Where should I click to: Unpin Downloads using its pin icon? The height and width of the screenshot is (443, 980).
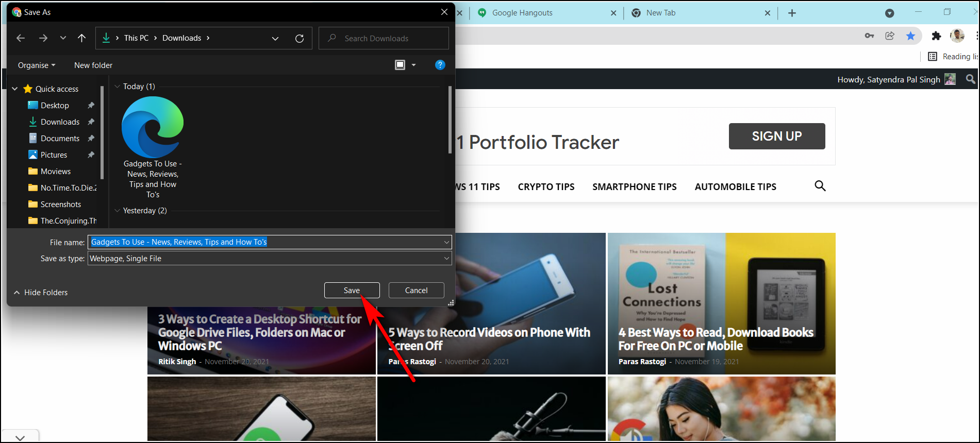tap(91, 122)
